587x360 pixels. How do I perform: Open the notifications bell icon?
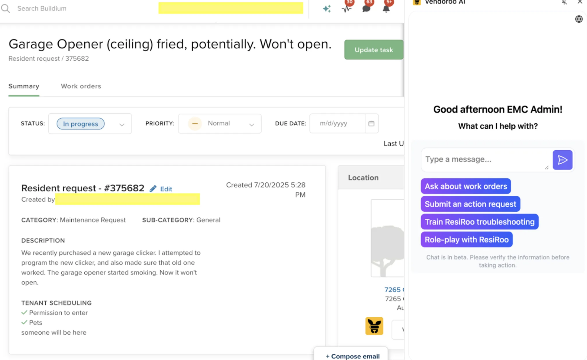tap(386, 9)
